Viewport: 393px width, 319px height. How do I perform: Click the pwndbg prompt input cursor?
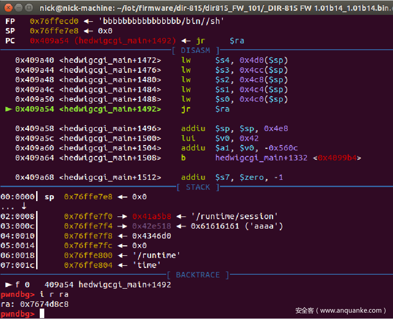pos(41,314)
